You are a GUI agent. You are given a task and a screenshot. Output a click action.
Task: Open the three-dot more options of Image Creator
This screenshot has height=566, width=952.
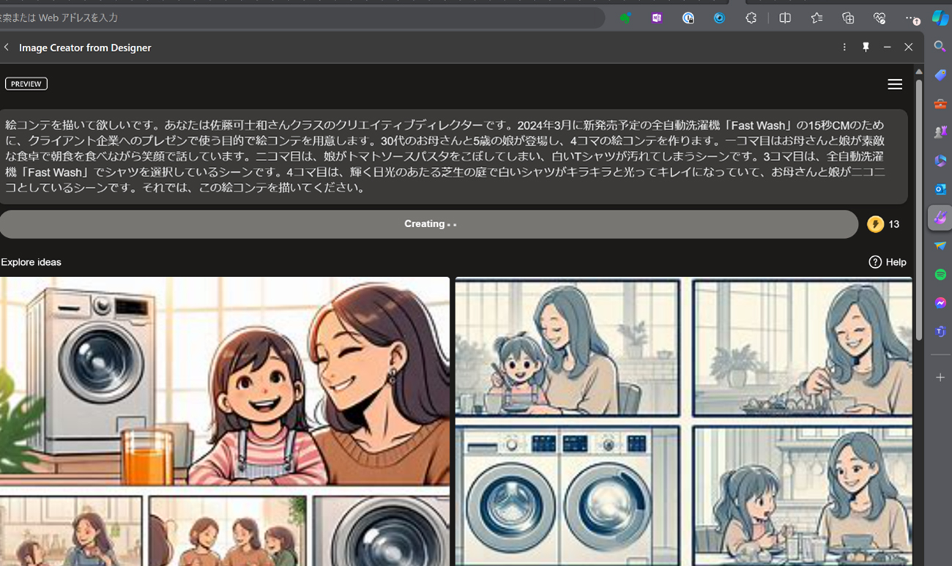844,47
